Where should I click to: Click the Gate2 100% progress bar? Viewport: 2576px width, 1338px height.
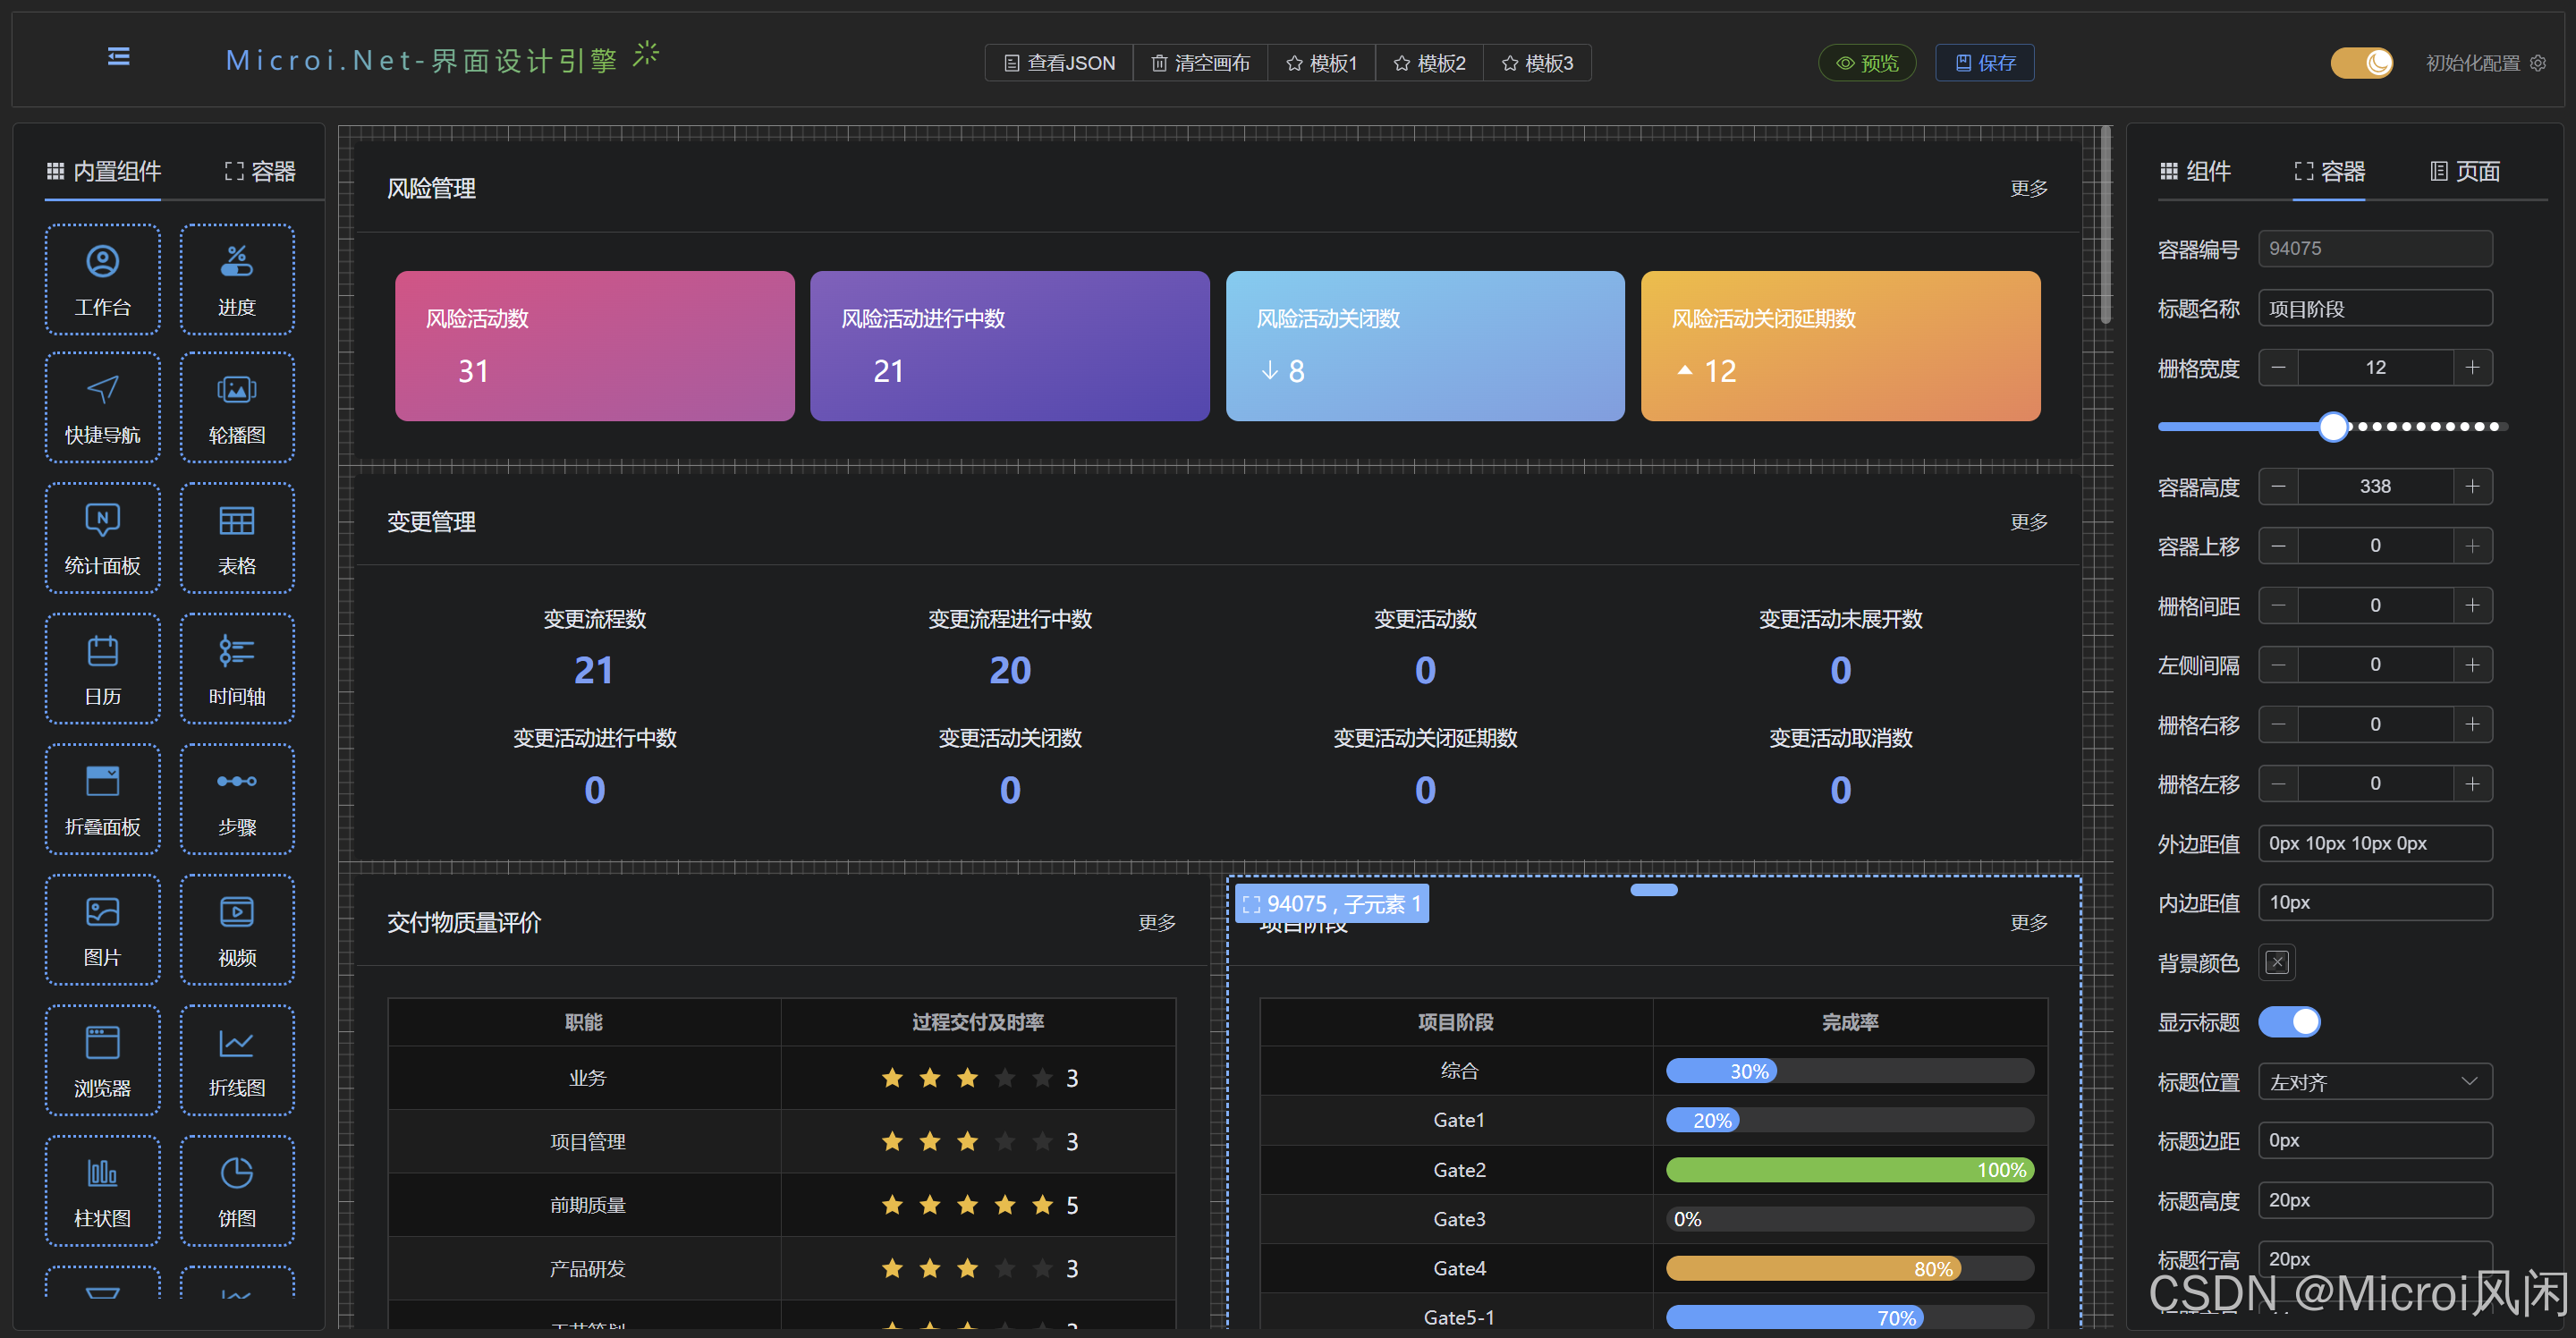pyautogui.click(x=1850, y=1170)
